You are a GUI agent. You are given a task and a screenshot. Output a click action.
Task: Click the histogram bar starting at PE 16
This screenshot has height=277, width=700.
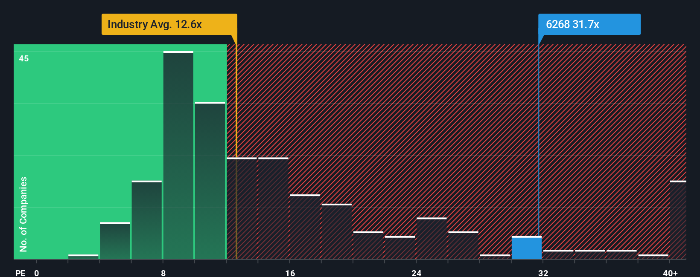point(305,227)
